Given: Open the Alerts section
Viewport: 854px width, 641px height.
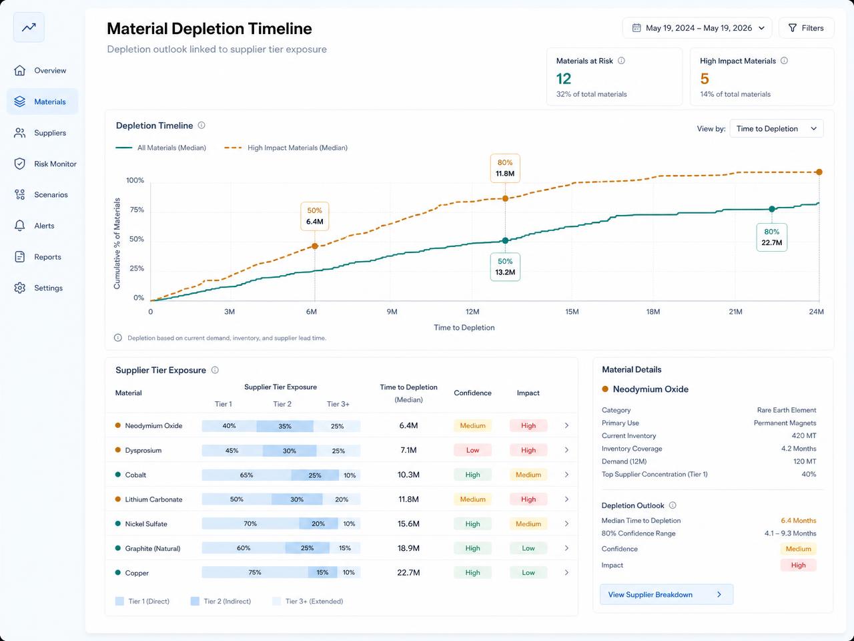Looking at the screenshot, I should click(x=43, y=226).
